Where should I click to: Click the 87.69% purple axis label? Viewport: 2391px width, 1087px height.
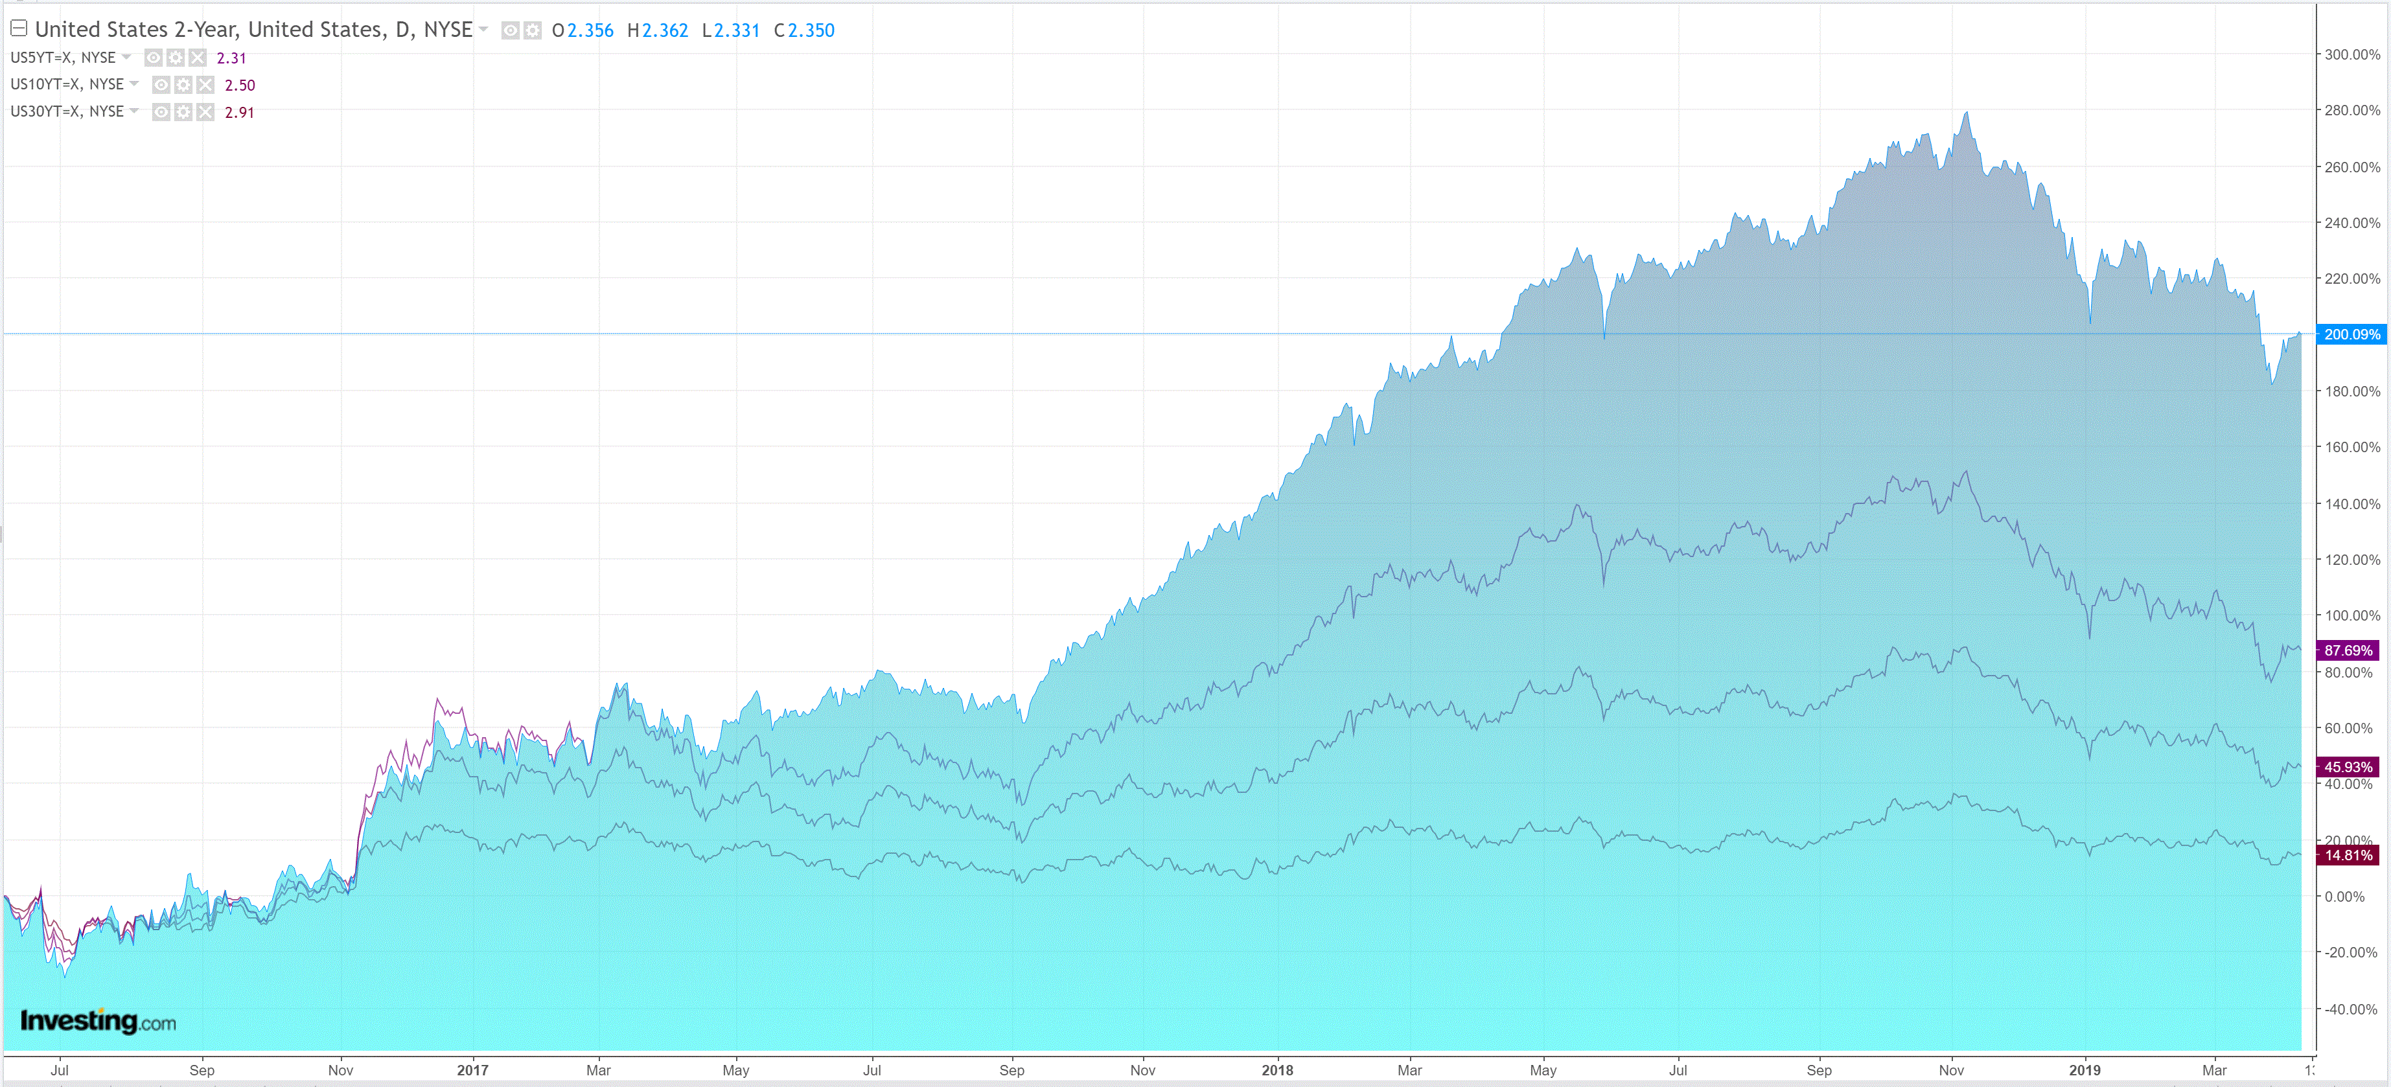point(2348,651)
